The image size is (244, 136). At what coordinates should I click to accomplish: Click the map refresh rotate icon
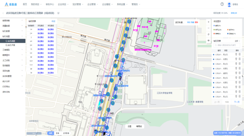(209, 34)
